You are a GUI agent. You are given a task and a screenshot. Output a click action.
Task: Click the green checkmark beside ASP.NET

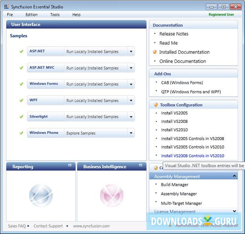click(x=22, y=51)
